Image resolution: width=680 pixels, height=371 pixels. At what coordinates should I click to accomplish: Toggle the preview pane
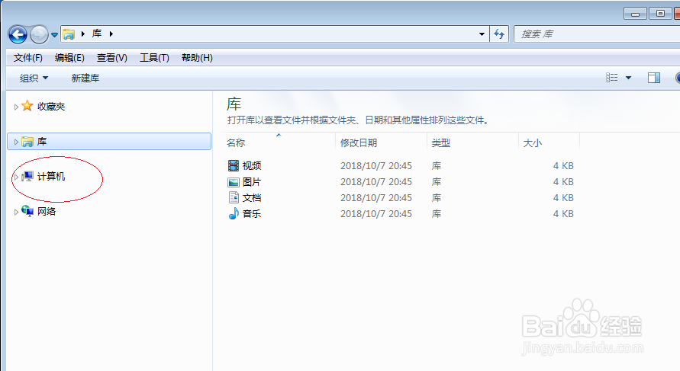pos(654,78)
